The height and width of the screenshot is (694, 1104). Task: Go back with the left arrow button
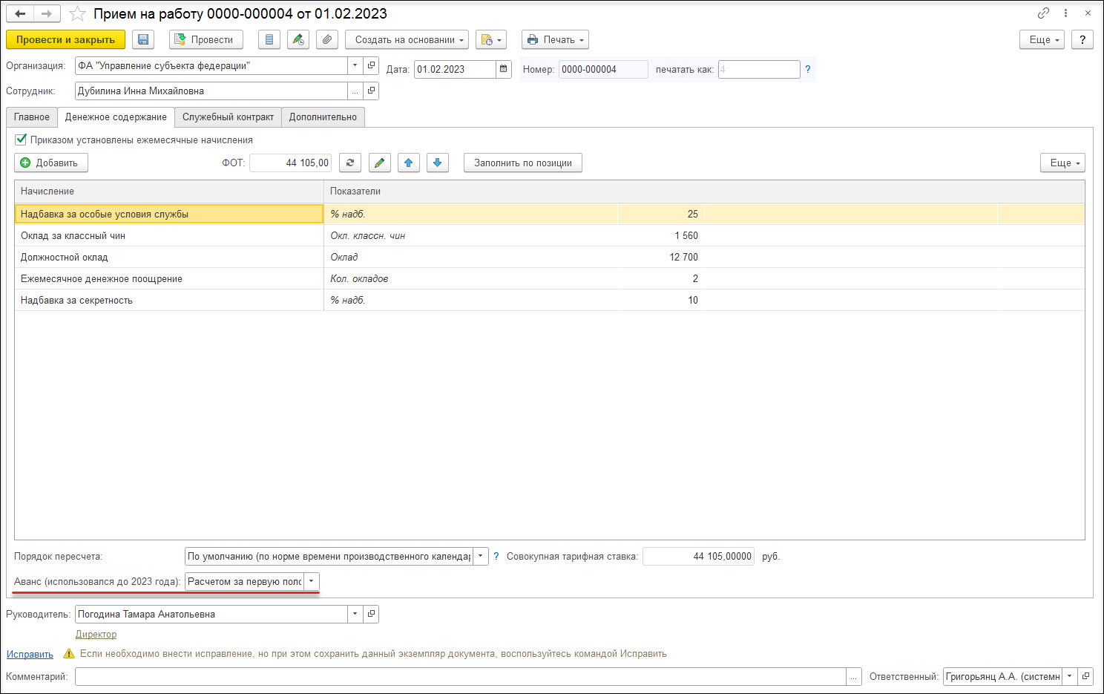tap(20, 13)
